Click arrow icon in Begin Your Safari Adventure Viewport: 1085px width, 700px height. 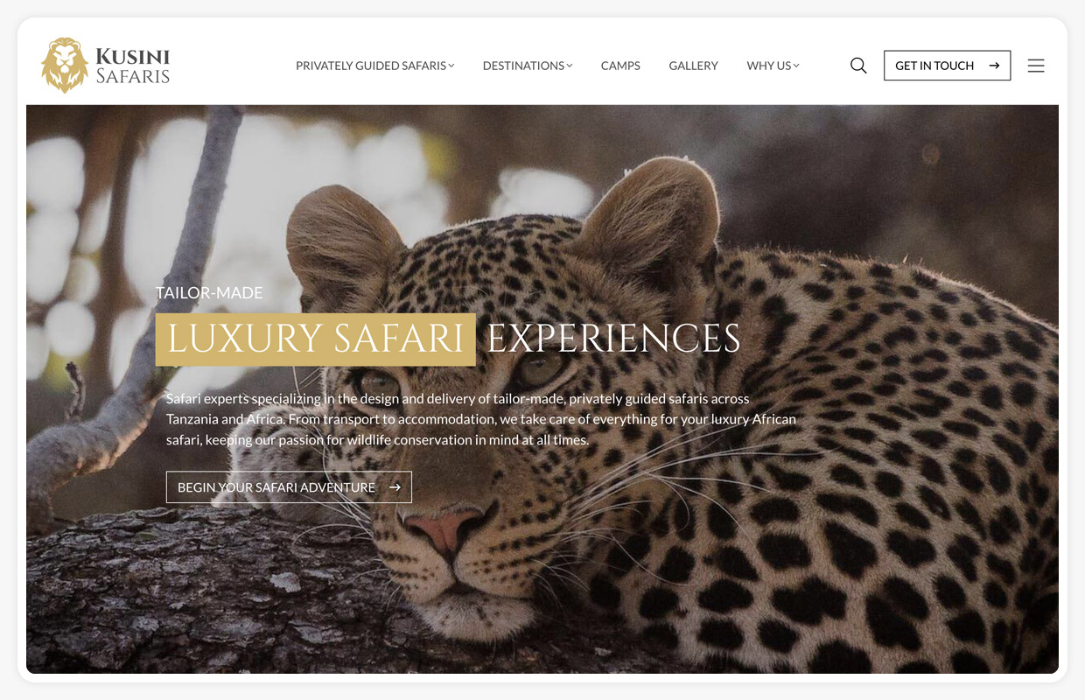(395, 487)
